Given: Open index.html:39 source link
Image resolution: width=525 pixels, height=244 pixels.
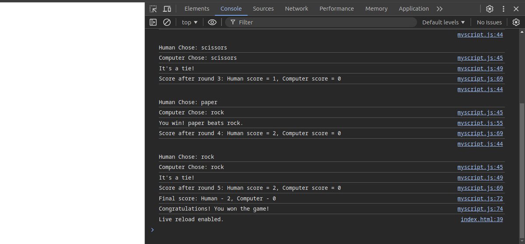Looking at the screenshot, I should tap(482, 220).
